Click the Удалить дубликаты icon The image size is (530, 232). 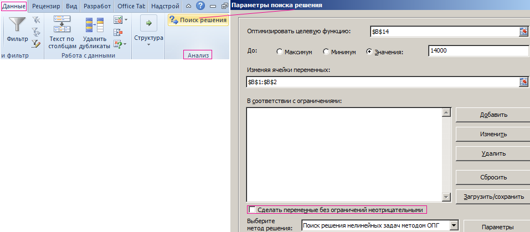(x=95, y=24)
